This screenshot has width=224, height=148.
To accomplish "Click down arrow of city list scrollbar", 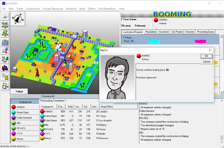I will click(222, 92).
